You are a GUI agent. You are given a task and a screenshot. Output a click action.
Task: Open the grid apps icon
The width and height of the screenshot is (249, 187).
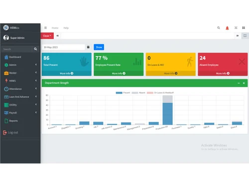click(244, 28)
